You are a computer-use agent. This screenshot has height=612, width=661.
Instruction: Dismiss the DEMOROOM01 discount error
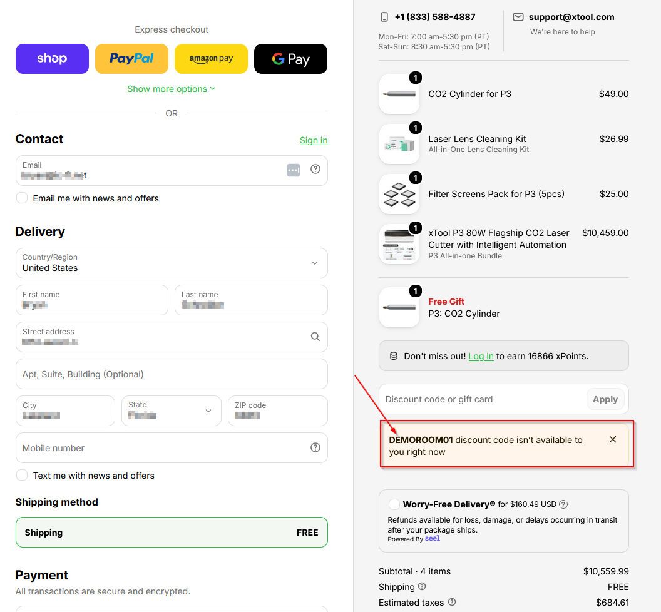pyautogui.click(x=613, y=440)
